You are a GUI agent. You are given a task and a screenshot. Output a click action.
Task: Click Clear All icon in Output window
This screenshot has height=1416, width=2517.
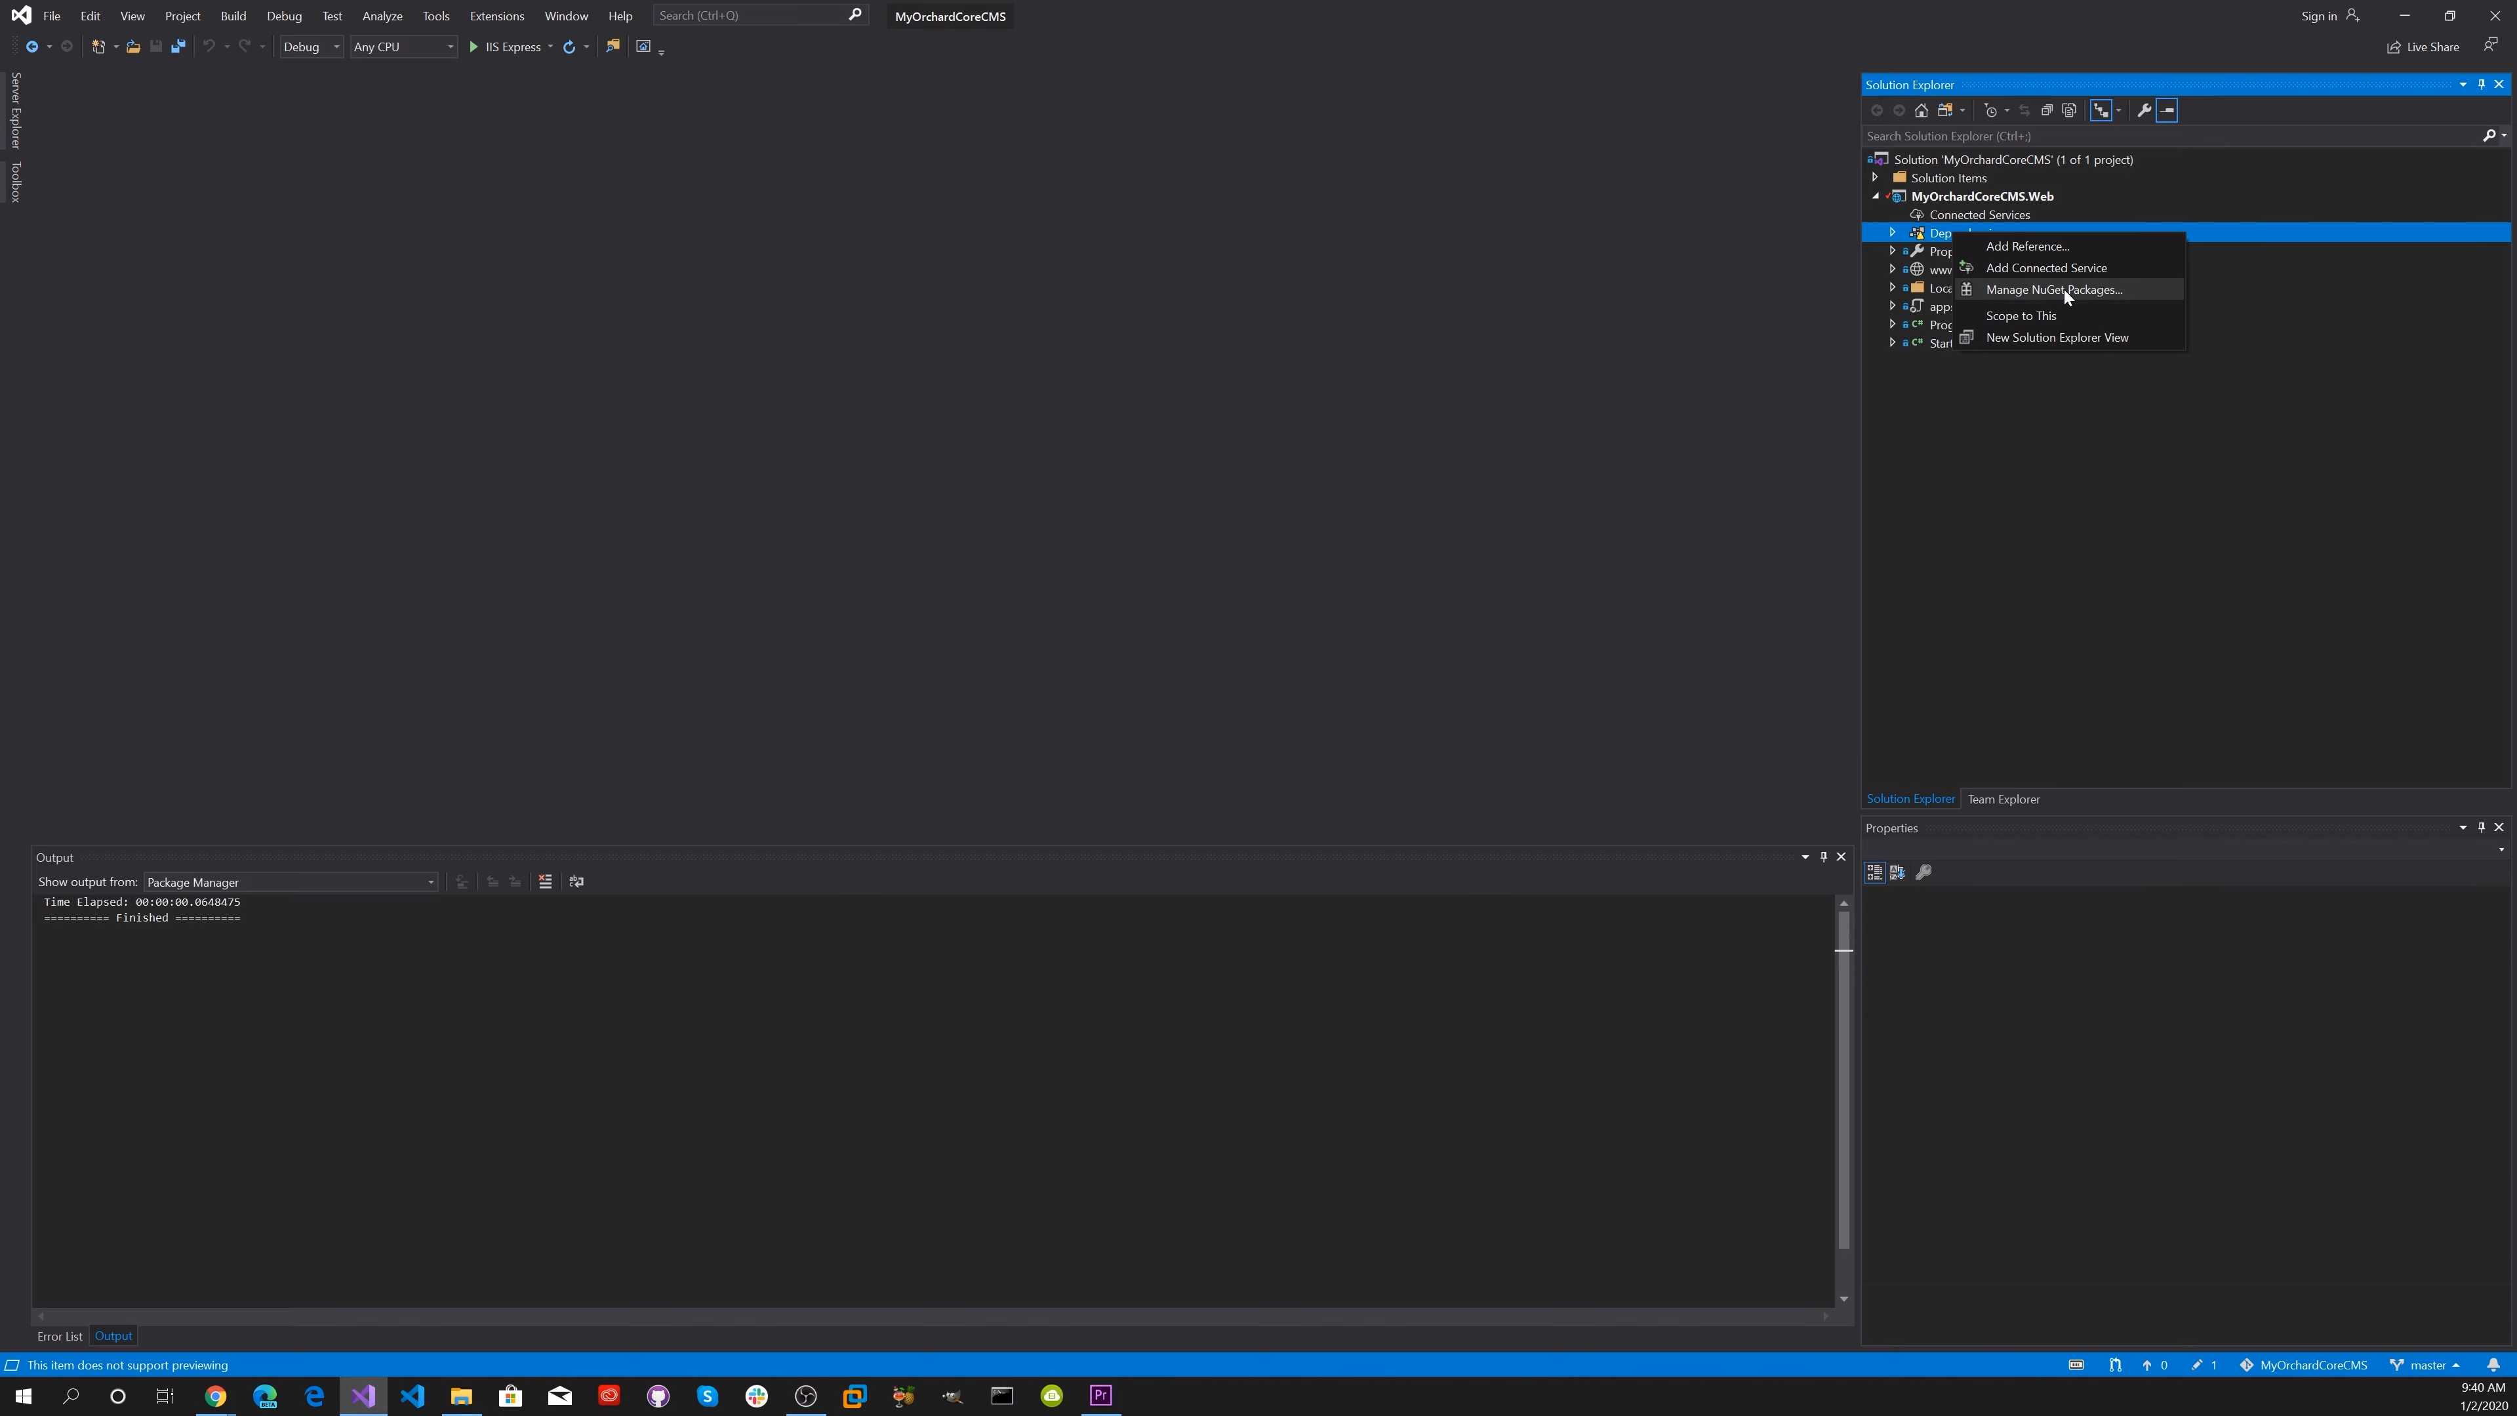545,881
